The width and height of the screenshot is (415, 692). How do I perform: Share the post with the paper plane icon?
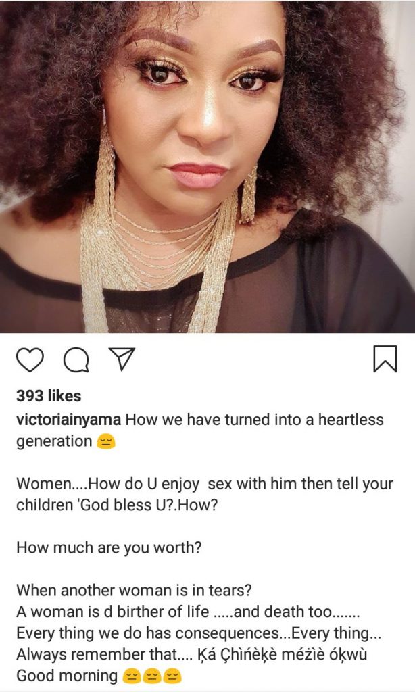pos(122,359)
